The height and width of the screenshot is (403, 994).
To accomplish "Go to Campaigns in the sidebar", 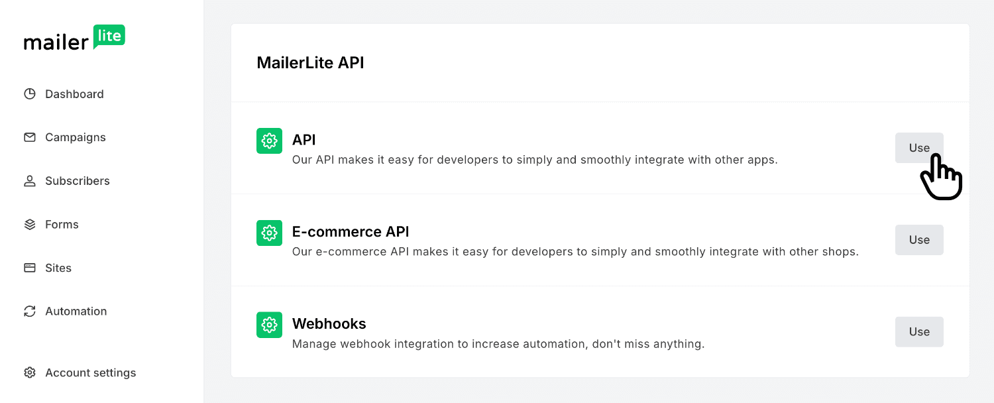I will pyautogui.click(x=65, y=137).
